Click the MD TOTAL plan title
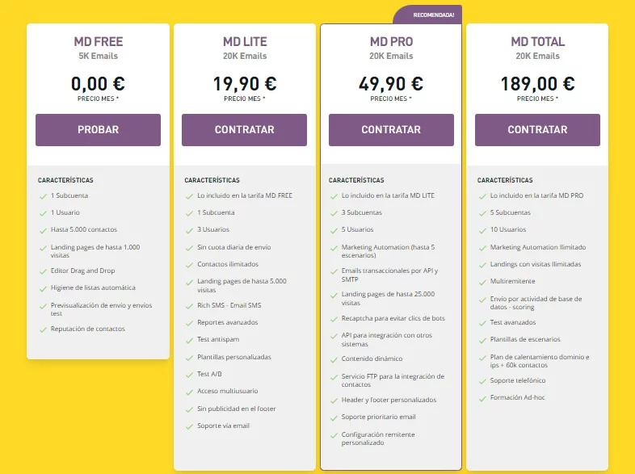This screenshot has height=474, width=635. click(x=537, y=42)
